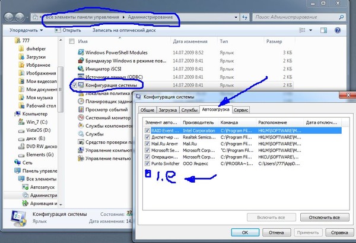Uncheck the Диспетчер Realtek startup item
Viewport: 356px width, 243px height.
[147, 137]
